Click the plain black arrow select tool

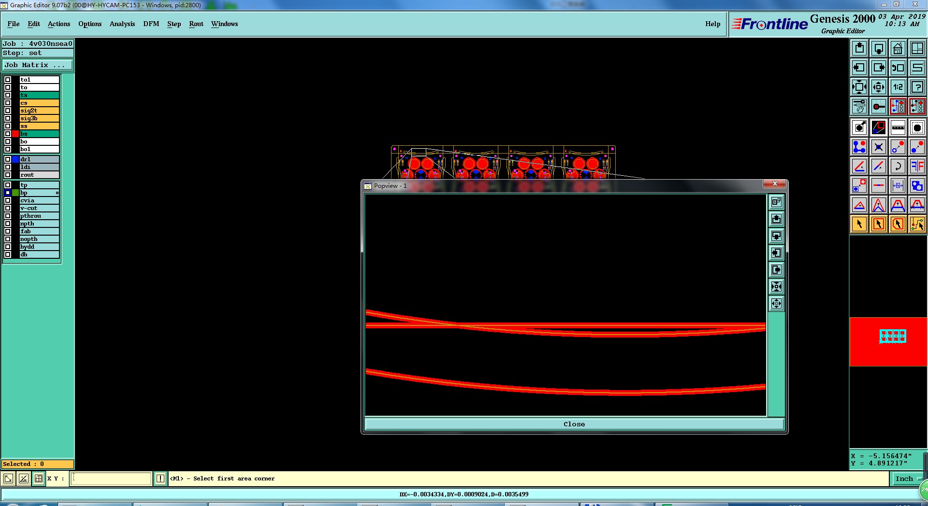tap(859, 224)
